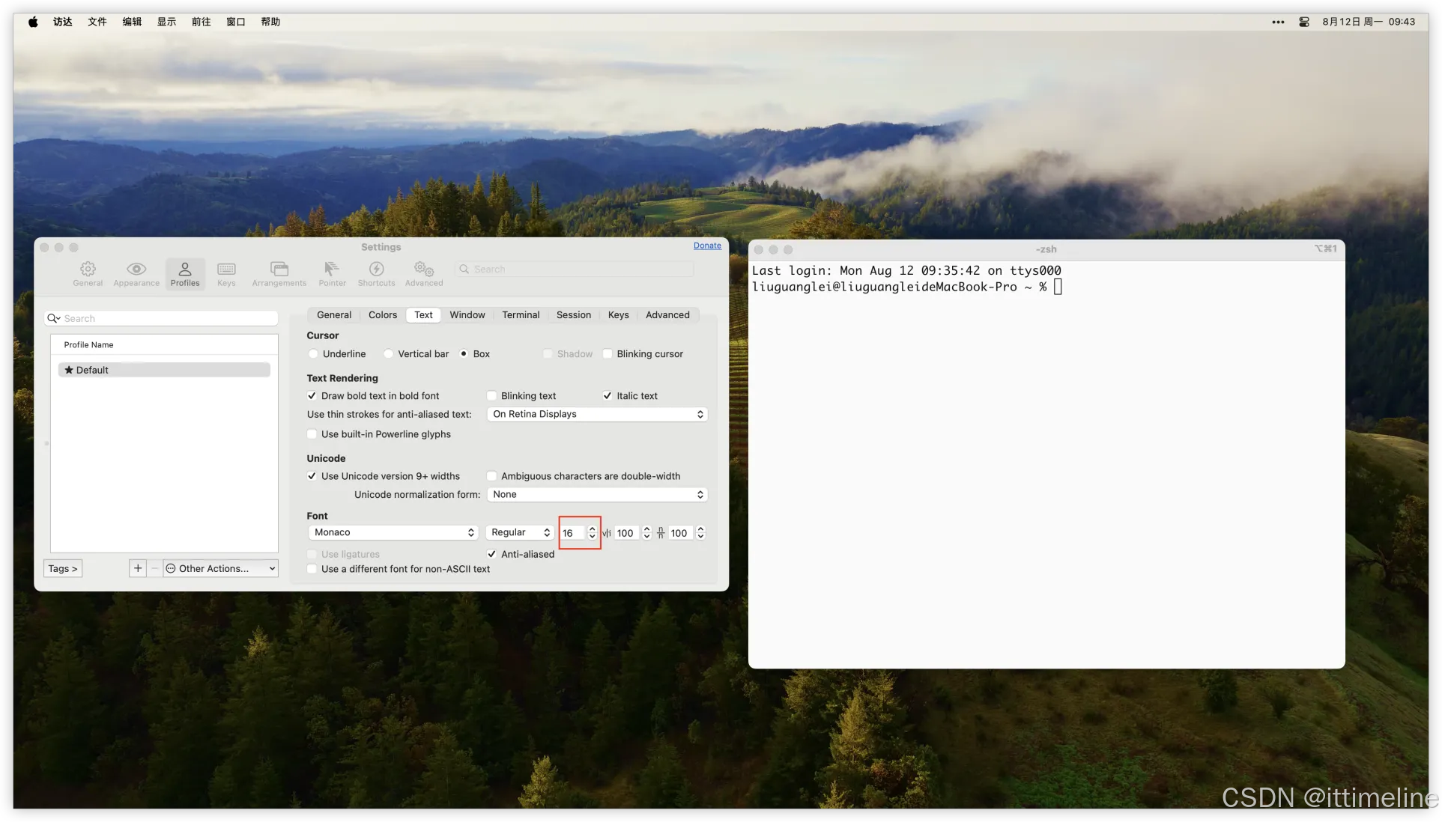Enable Blinking cursor checkbox
The width and height of the screenshot is (1442, 822).
[x=608, y=354]
